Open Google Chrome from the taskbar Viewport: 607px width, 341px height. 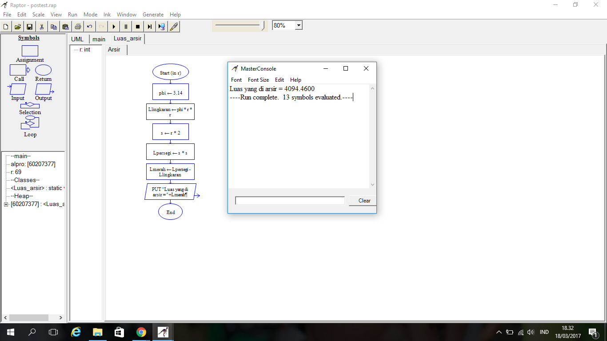[141, 332]
